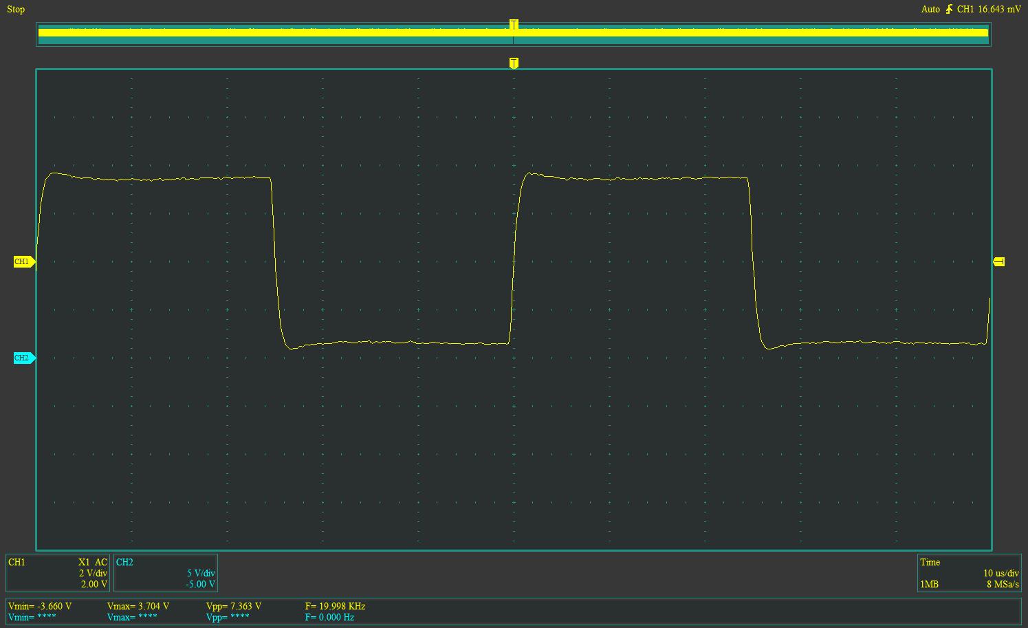
Task: Open the CH2 settings panel
Action: [x=165, y=573]
